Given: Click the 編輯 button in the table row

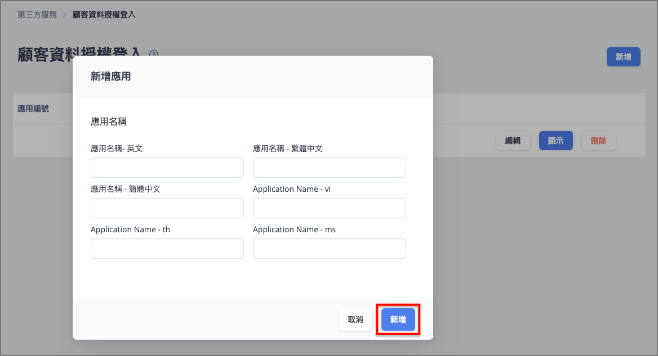Looking at the screenshot, I should (x=513, y=141).
